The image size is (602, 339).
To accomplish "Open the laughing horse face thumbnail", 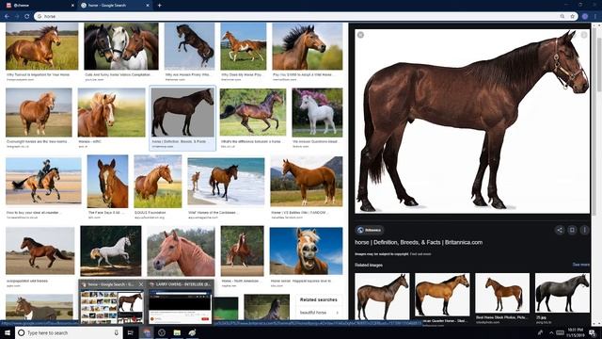I will click(306, 250).
